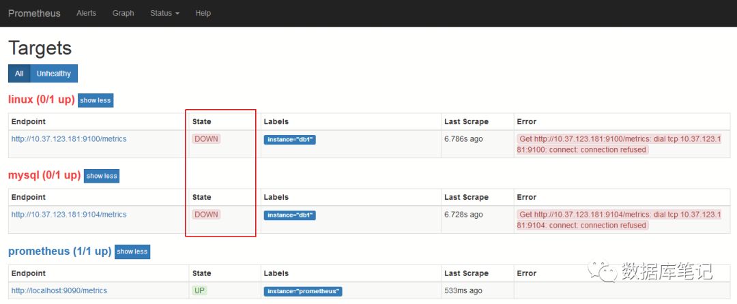This screenshot has height=304, width=737.
Task: Open the Graph page
Action: click(x=123, y=13)
